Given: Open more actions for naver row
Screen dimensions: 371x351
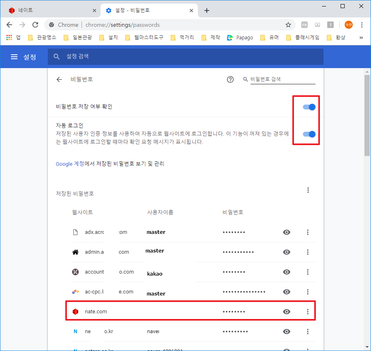Looking at the screenshot, I should (x=308, y=332).
